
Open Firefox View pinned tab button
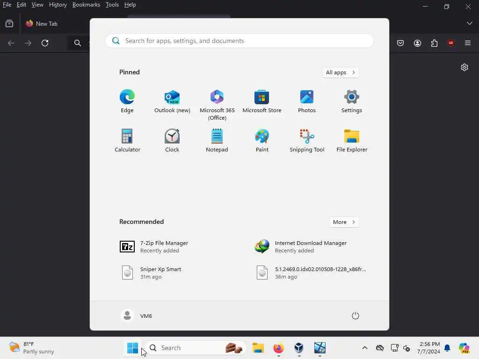point(9,23)
